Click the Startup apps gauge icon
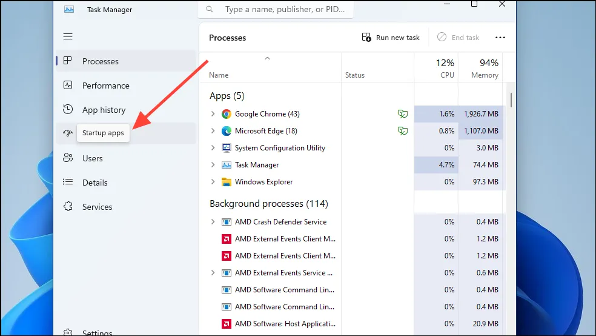The width and height of the screenshot is (596, 336). [x=68, y=133]
